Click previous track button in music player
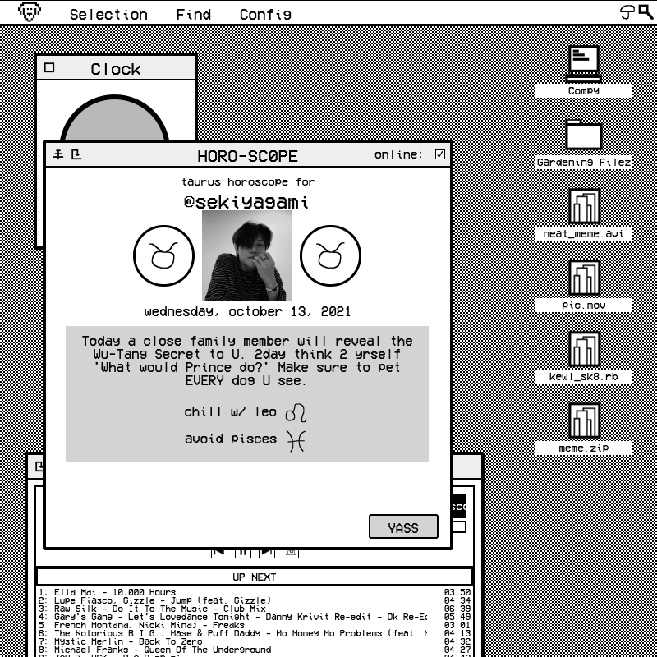 [x=219, y=553]
